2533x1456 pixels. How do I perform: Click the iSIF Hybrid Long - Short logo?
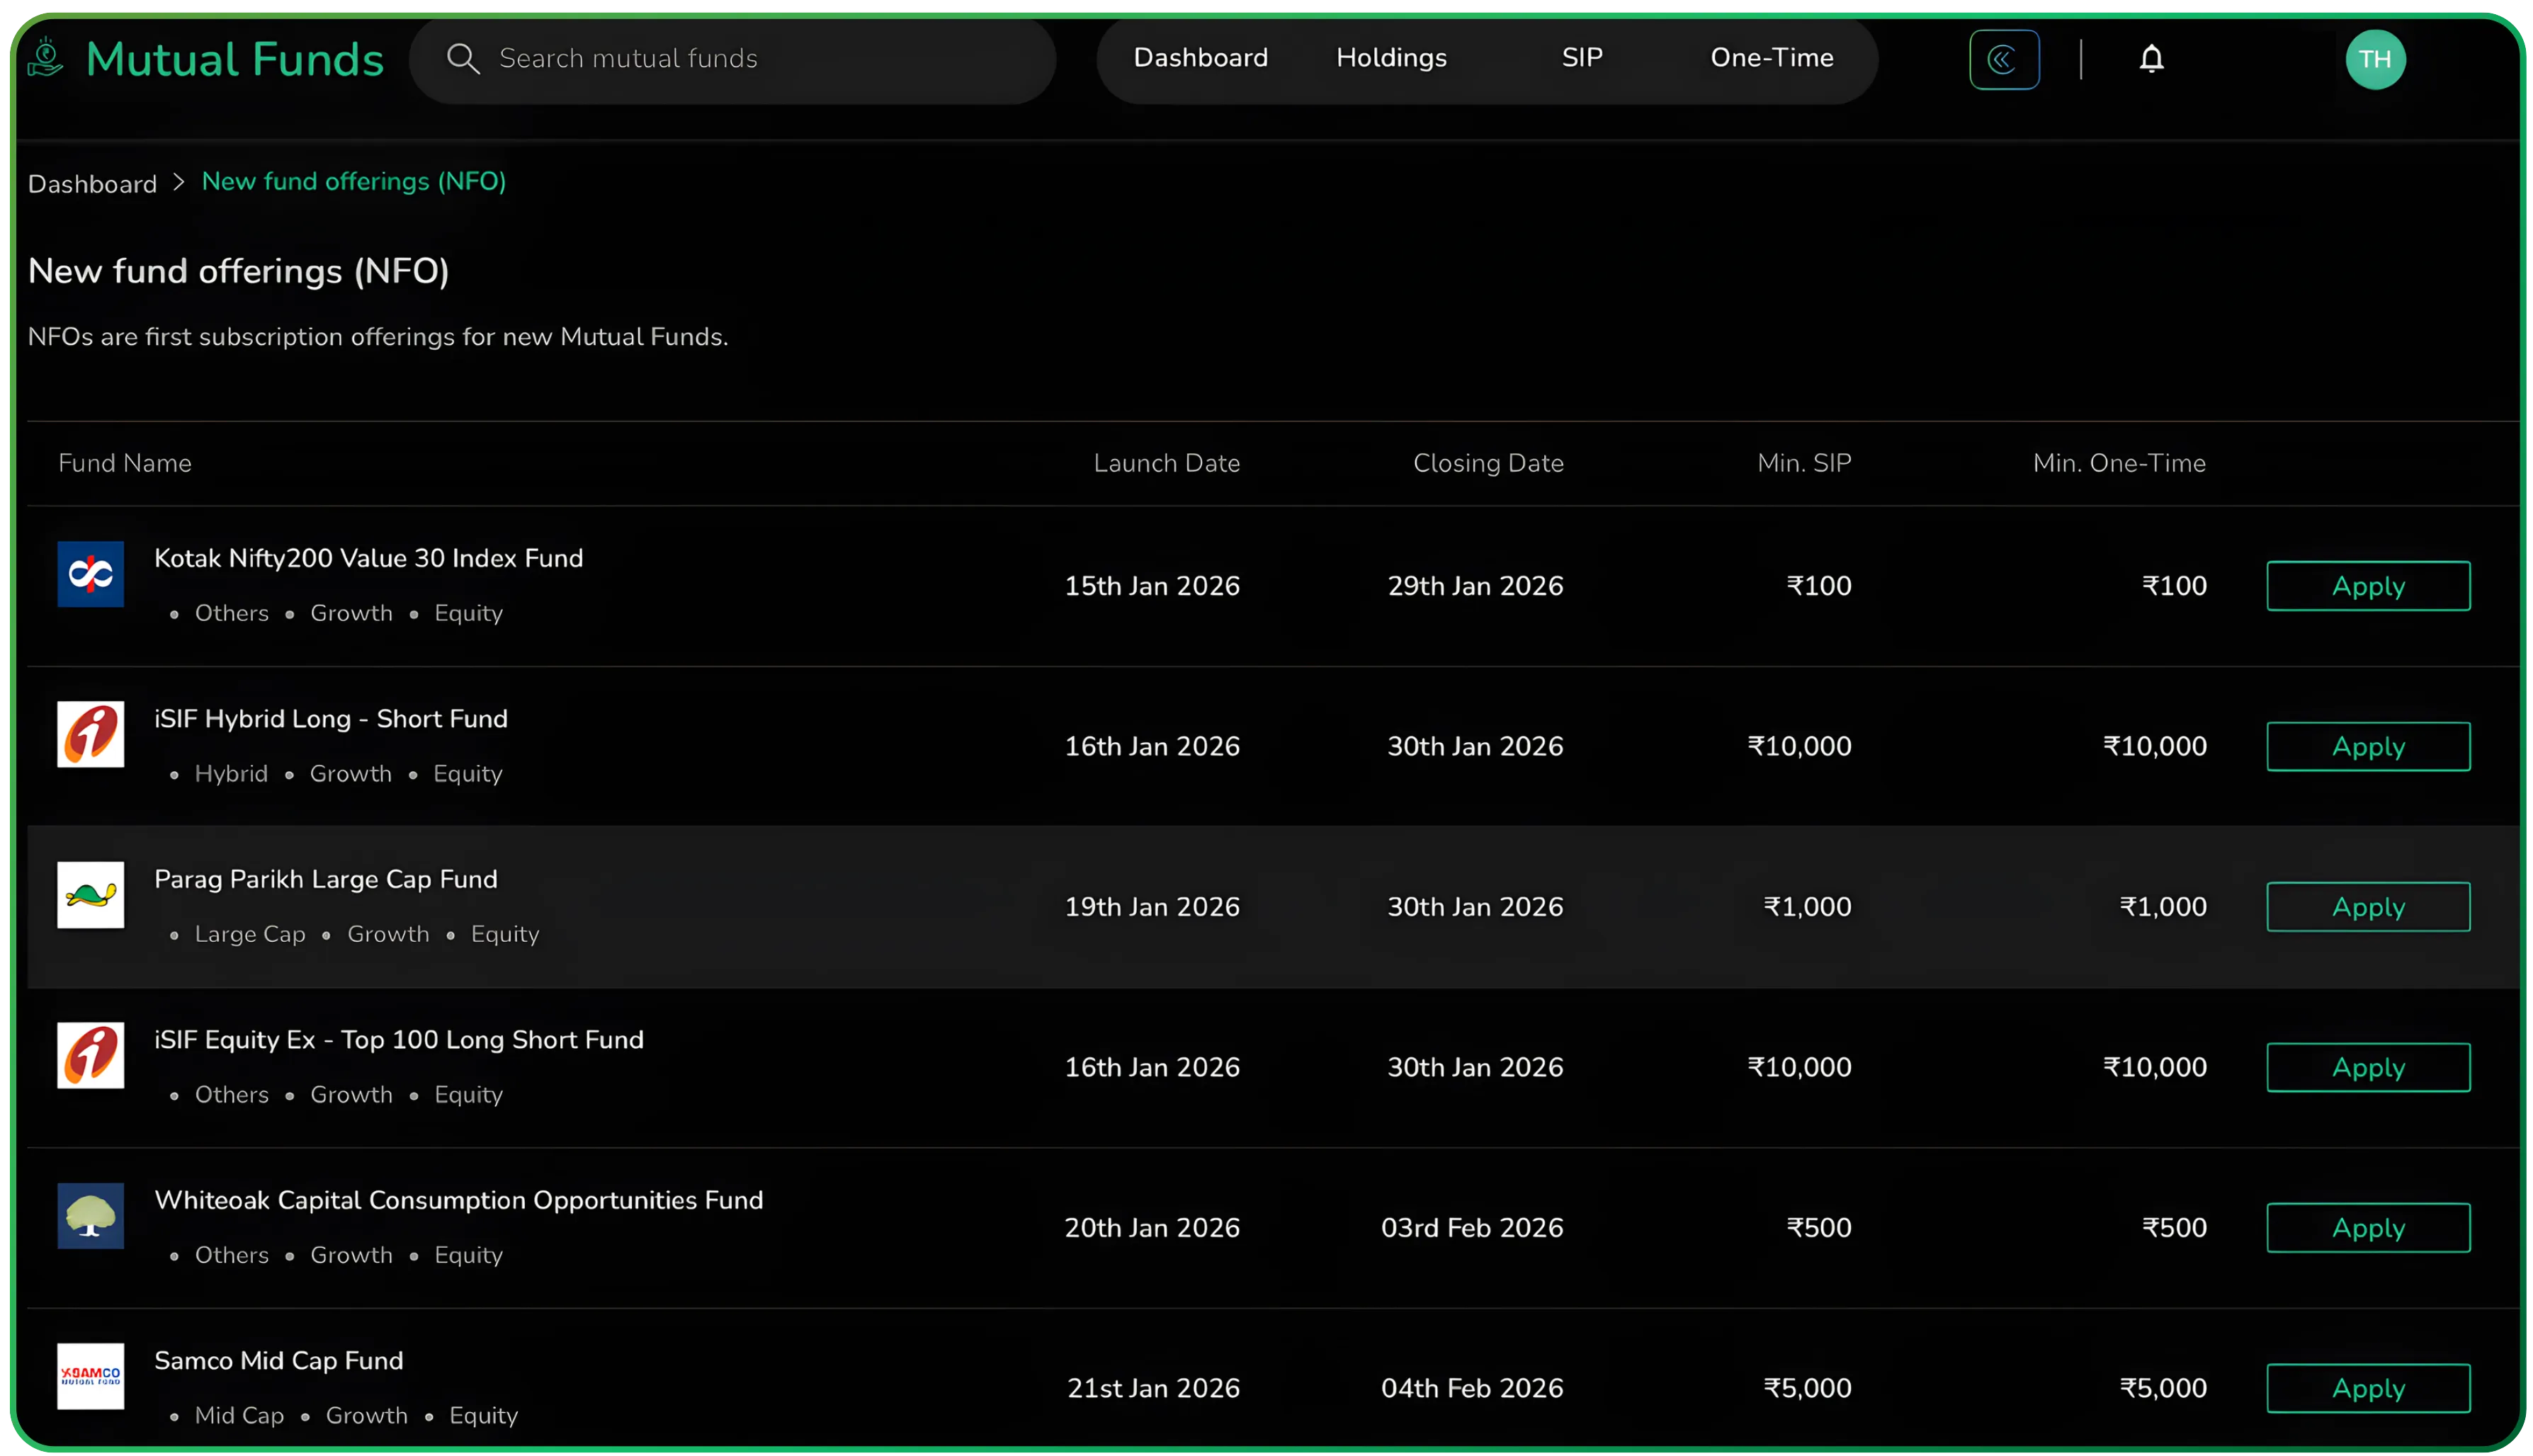[91, 734]
